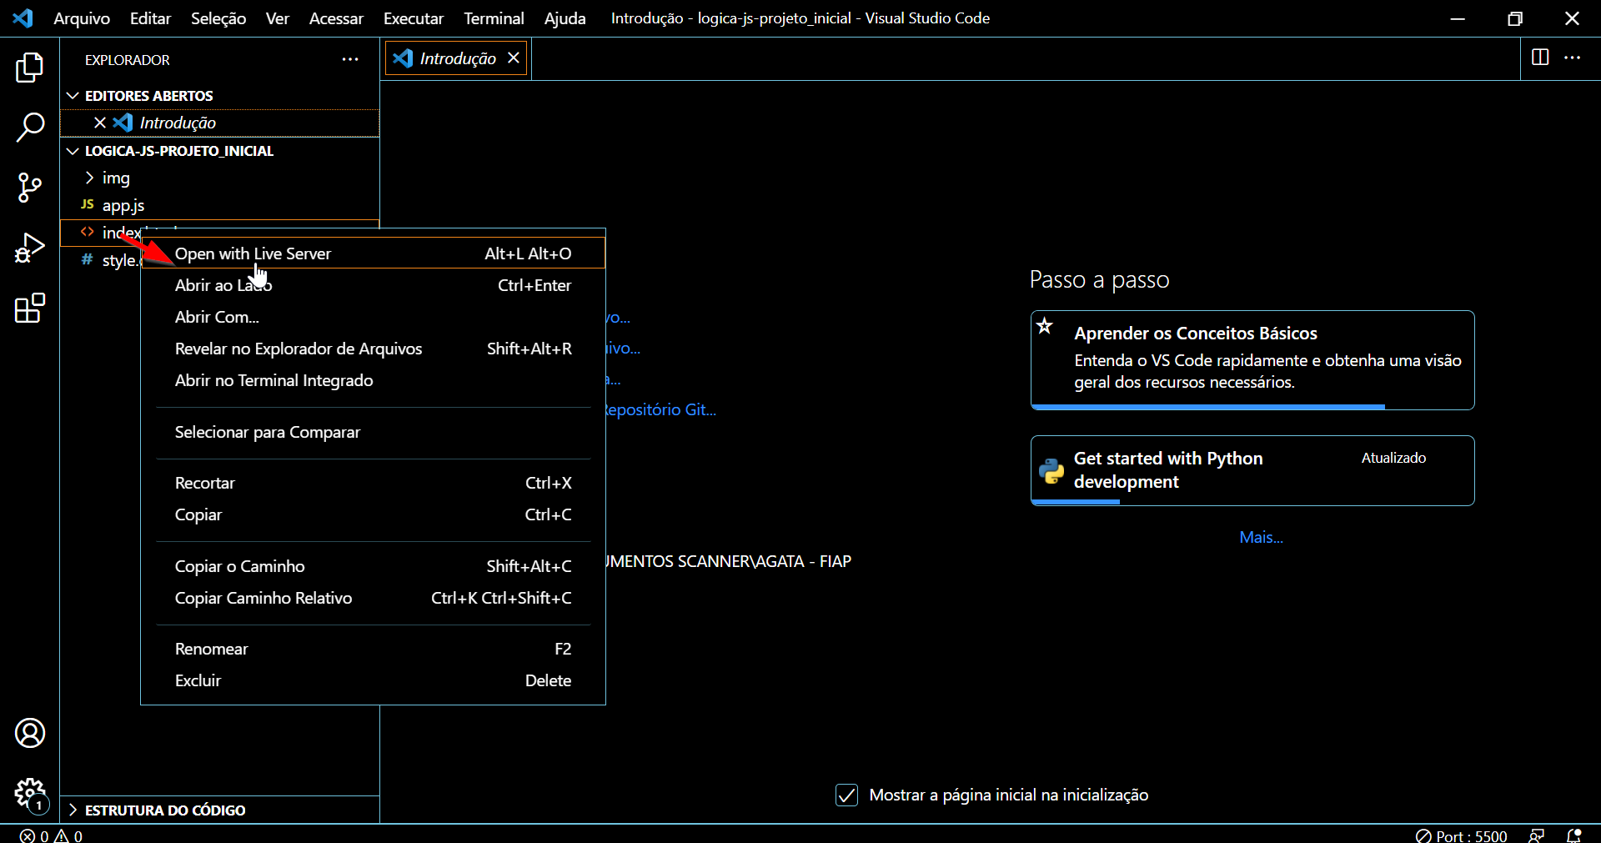Switch to the Introdução editor tab
This screenshot has height=843, width=1601.
457,58
